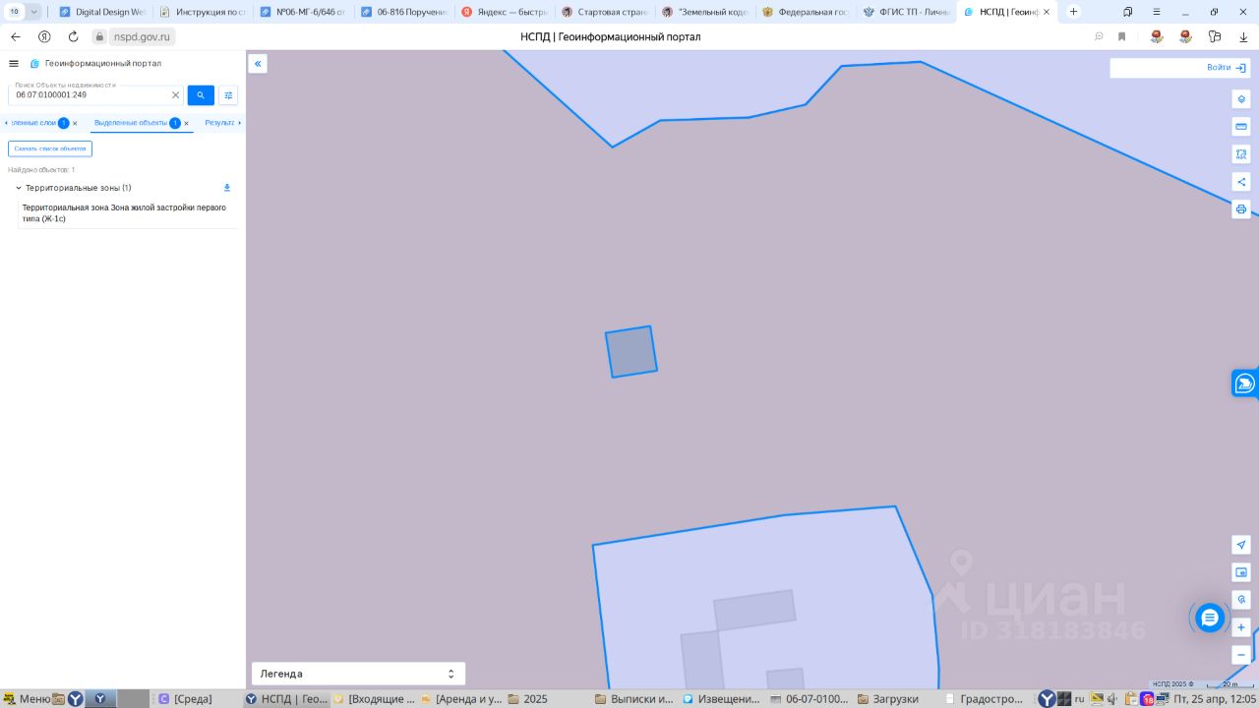Click the share map icon

(1241, 182)
